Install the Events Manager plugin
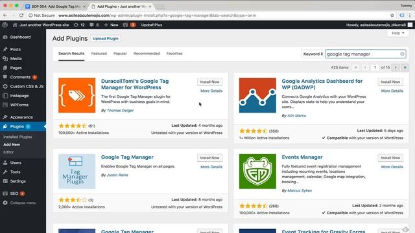Screen dimensions: 415x233 [390, 158]
